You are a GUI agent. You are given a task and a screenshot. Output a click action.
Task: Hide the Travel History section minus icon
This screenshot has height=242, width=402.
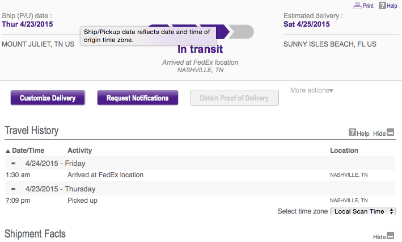390,132
